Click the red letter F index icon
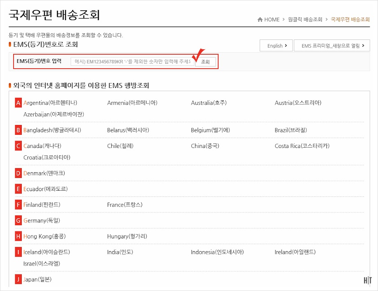Screen dimensions: 378x291 tap(18, 205)
